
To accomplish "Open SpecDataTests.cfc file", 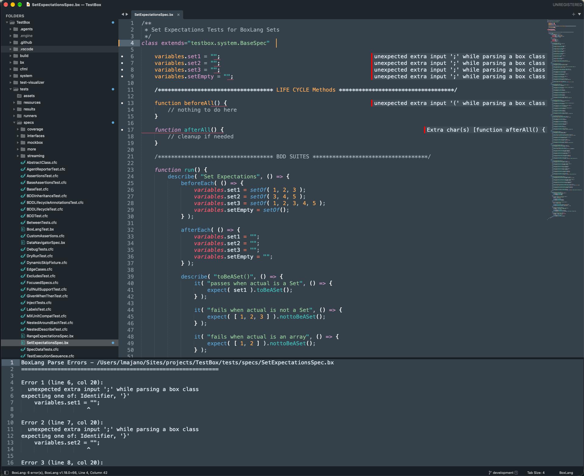I will [x=43, y=349].
